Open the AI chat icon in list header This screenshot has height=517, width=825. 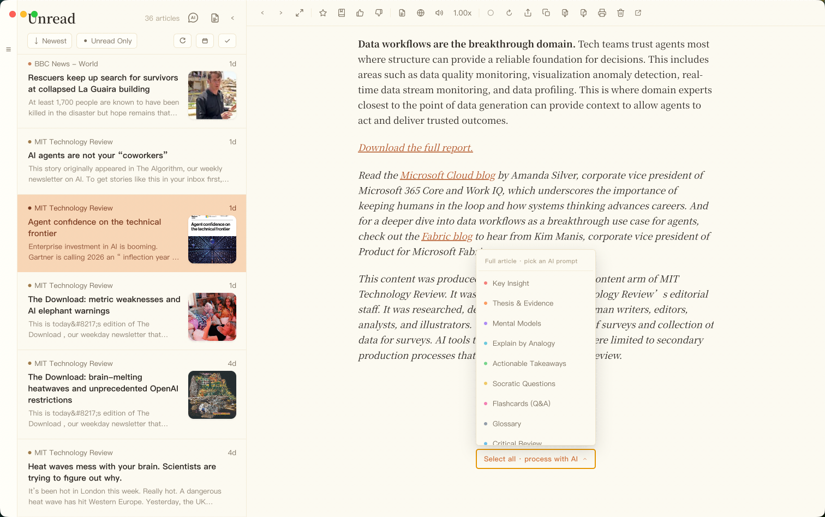[x=193, y=18]
